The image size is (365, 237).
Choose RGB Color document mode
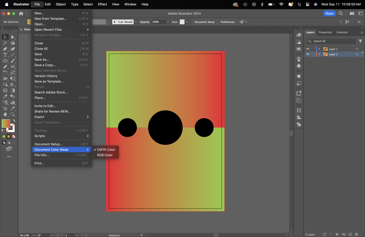105,155
